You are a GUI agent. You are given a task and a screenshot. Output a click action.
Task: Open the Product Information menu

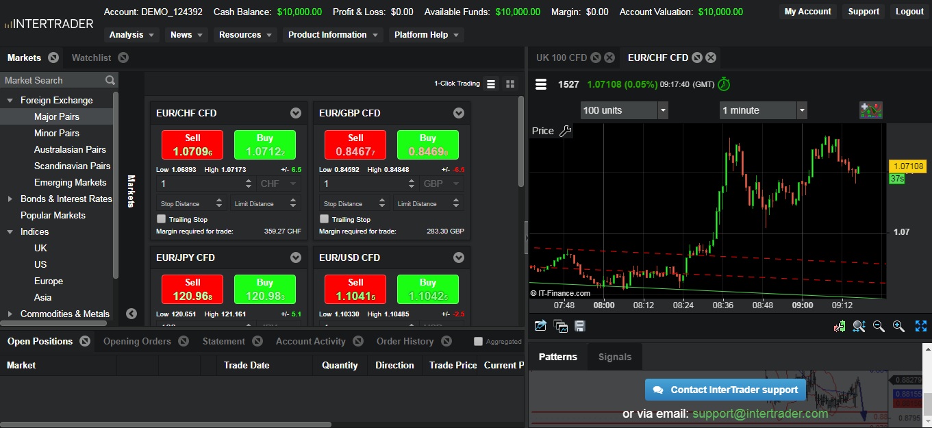point(333,35)
